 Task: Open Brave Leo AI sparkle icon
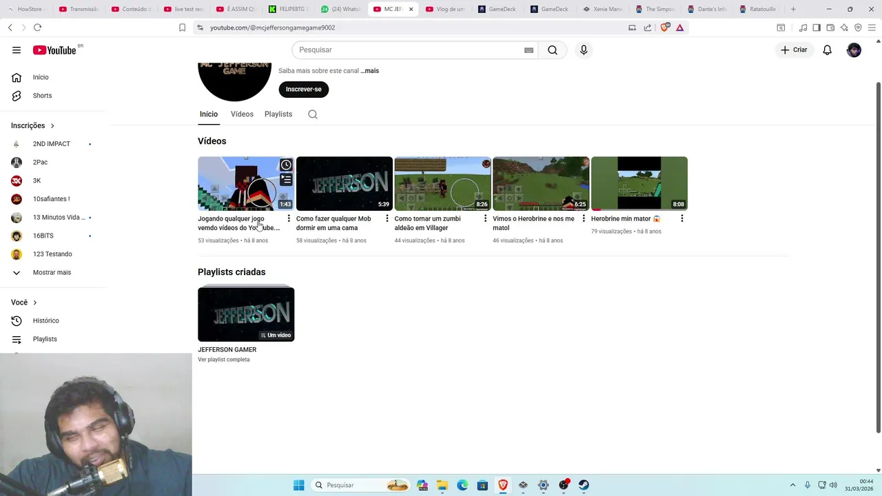click(844, 28)
